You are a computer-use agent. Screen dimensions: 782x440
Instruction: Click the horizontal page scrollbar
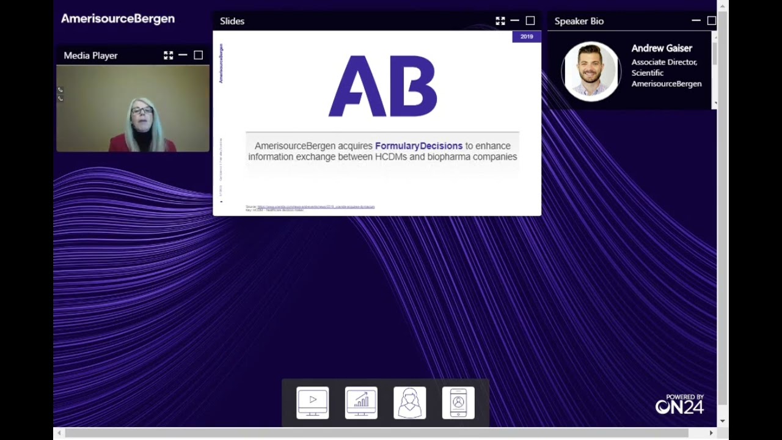[377, 433]
